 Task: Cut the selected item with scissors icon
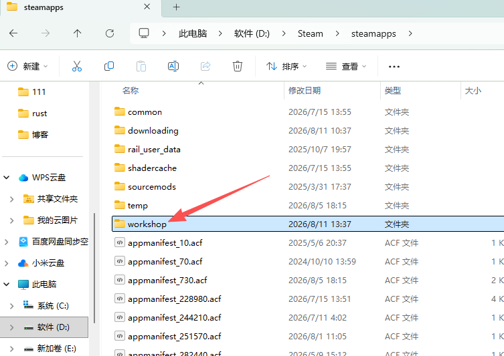(x=77, y=66)
